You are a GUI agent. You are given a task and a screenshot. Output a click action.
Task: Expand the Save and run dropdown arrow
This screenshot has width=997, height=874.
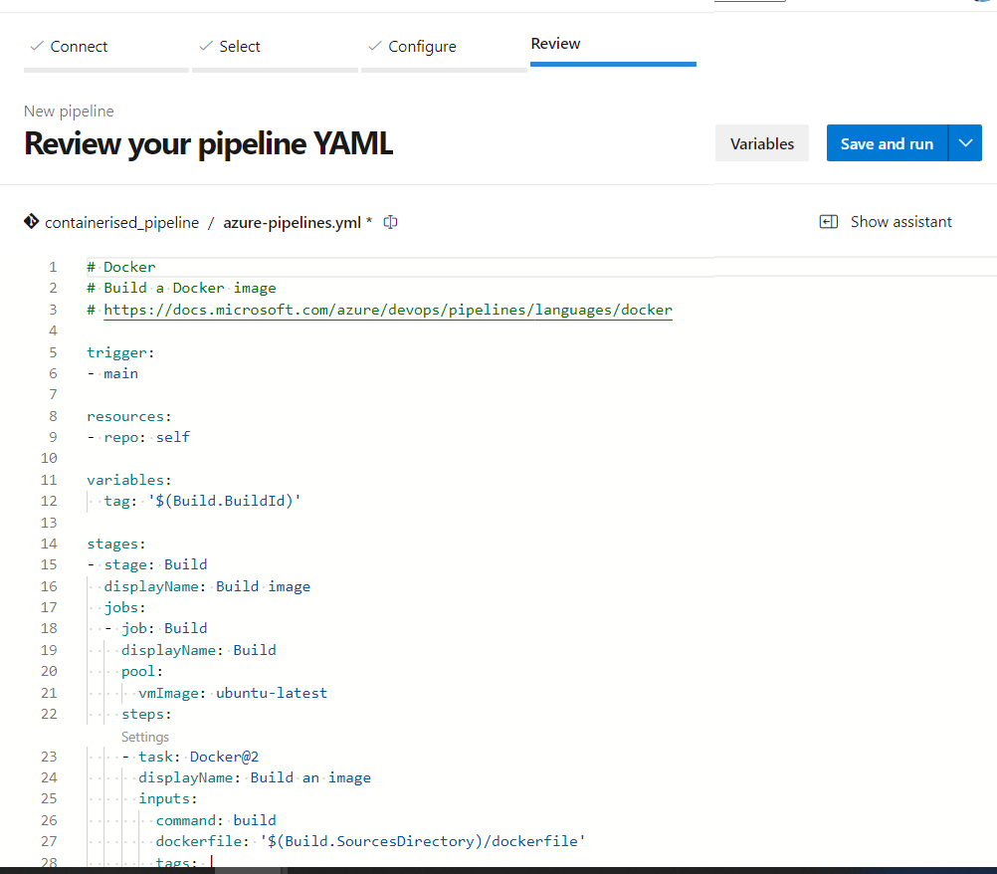(965, 143)
